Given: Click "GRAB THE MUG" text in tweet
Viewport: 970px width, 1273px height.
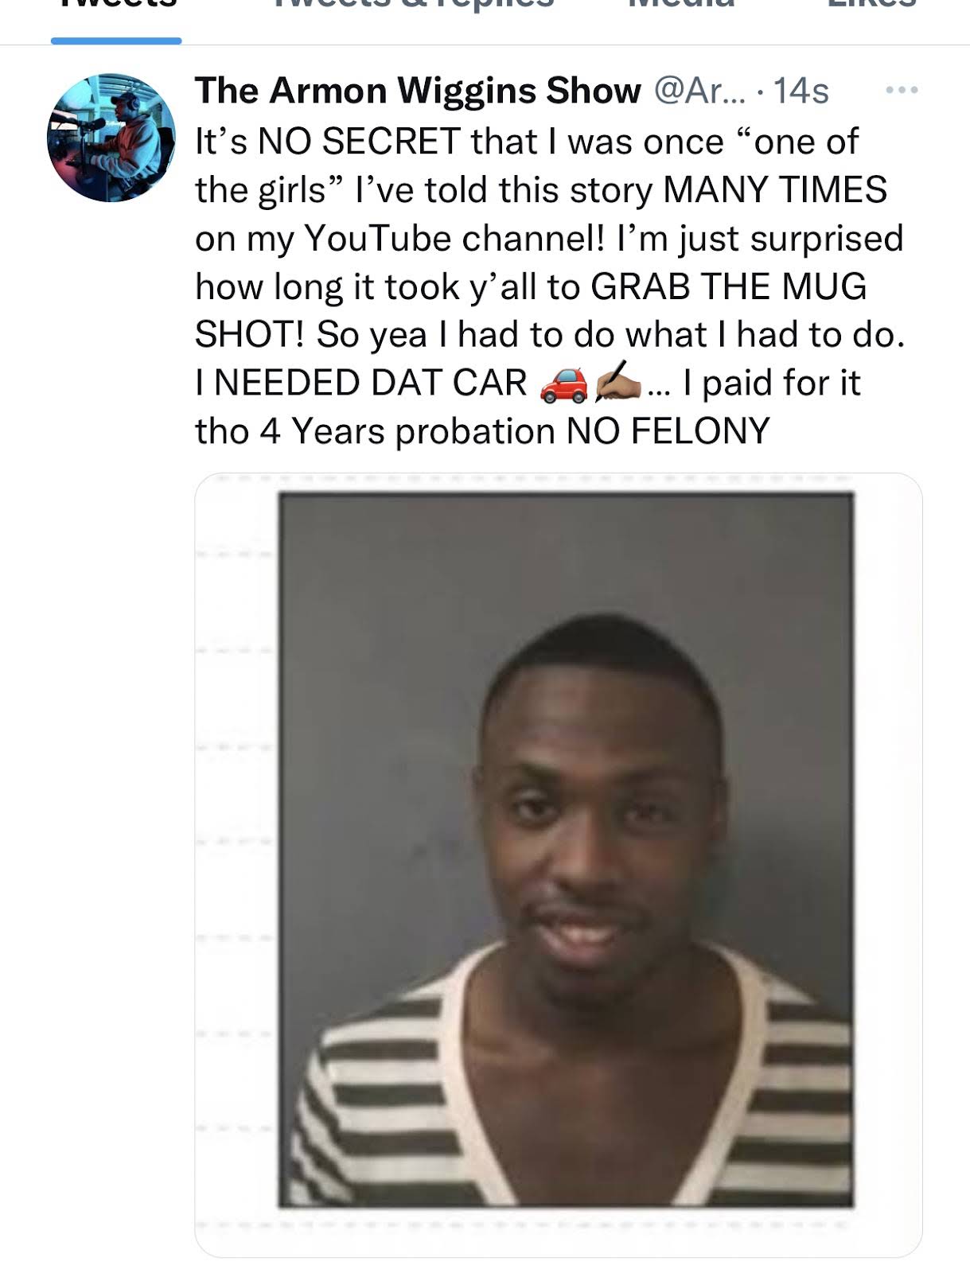Looking at the screenshot, I should [x=728, y=286].
